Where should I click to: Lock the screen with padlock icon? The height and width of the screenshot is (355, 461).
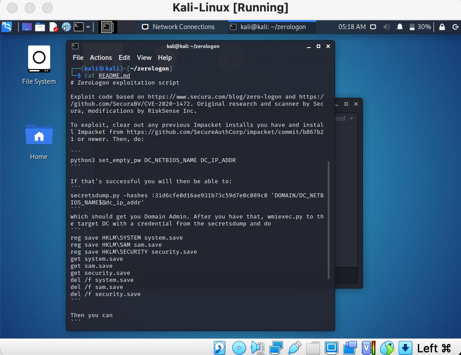[442, 27]
